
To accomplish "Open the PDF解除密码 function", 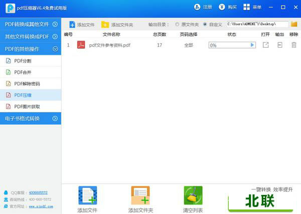I will coord(31,83).
